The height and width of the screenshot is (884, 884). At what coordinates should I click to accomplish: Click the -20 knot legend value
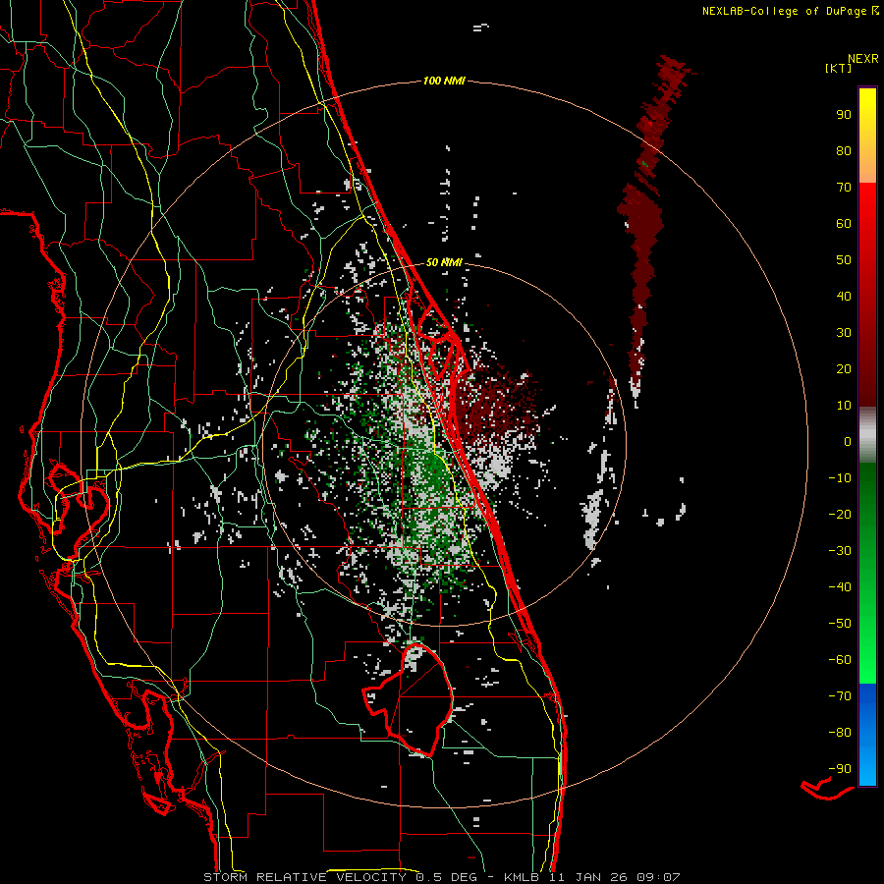(x=840, y=515)
